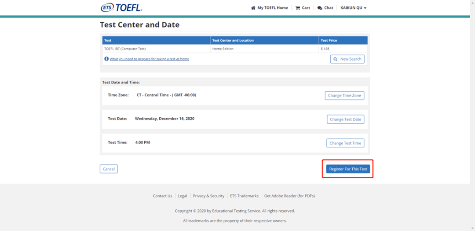The width and height of the screenshot is (475, 231).
Task: Click the copyright notice text
Action: click(235, 211)
